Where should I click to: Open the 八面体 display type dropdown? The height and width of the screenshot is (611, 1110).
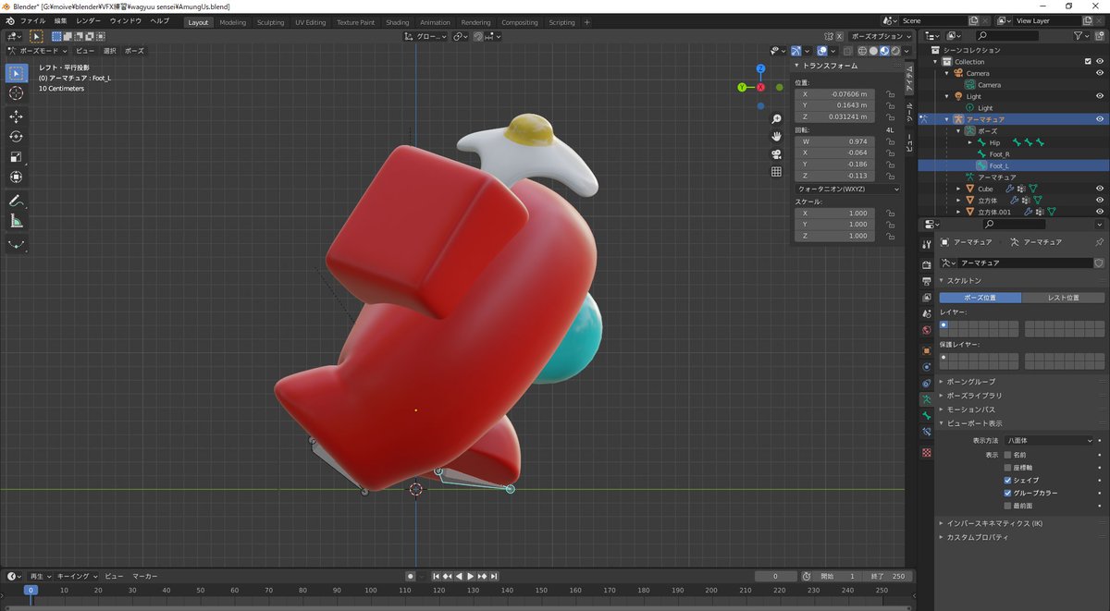[x=1049, y=441]
